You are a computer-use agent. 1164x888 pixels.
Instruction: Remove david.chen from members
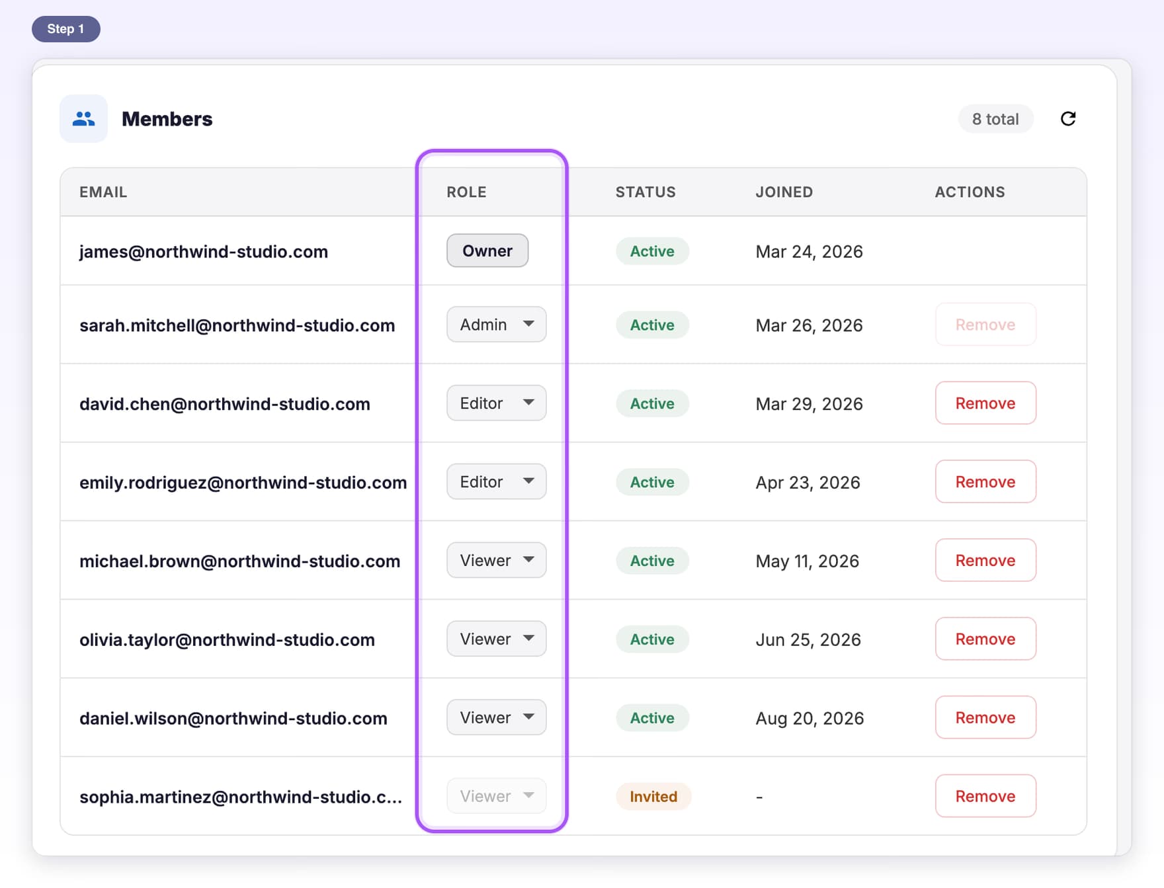[x=985, y=403]
